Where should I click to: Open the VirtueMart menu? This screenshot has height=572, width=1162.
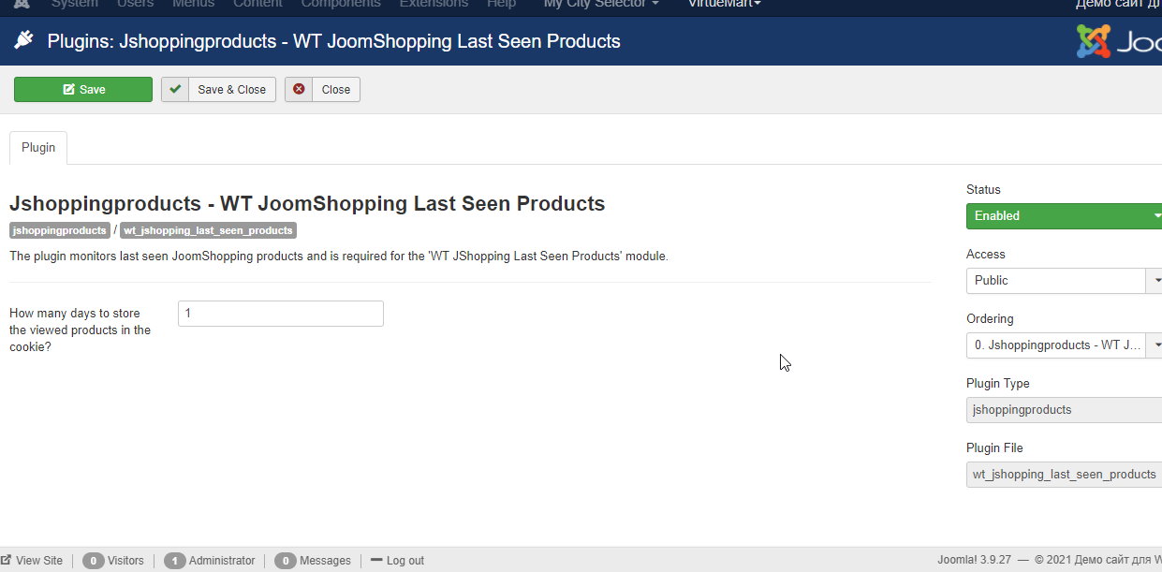point(724,4)
